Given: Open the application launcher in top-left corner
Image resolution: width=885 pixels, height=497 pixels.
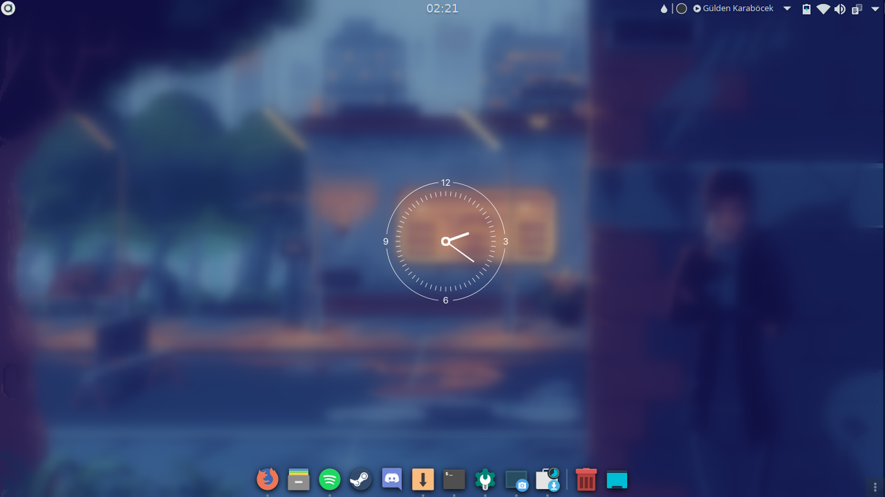Looking at the screenshot, I should pyautogui.click(x=8, y=8).
